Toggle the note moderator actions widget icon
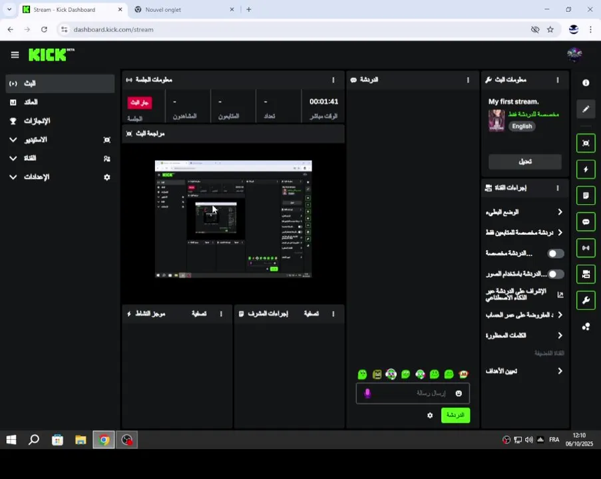Image resolution: width=601 pixels, height=479 pixels. (586, 196)
